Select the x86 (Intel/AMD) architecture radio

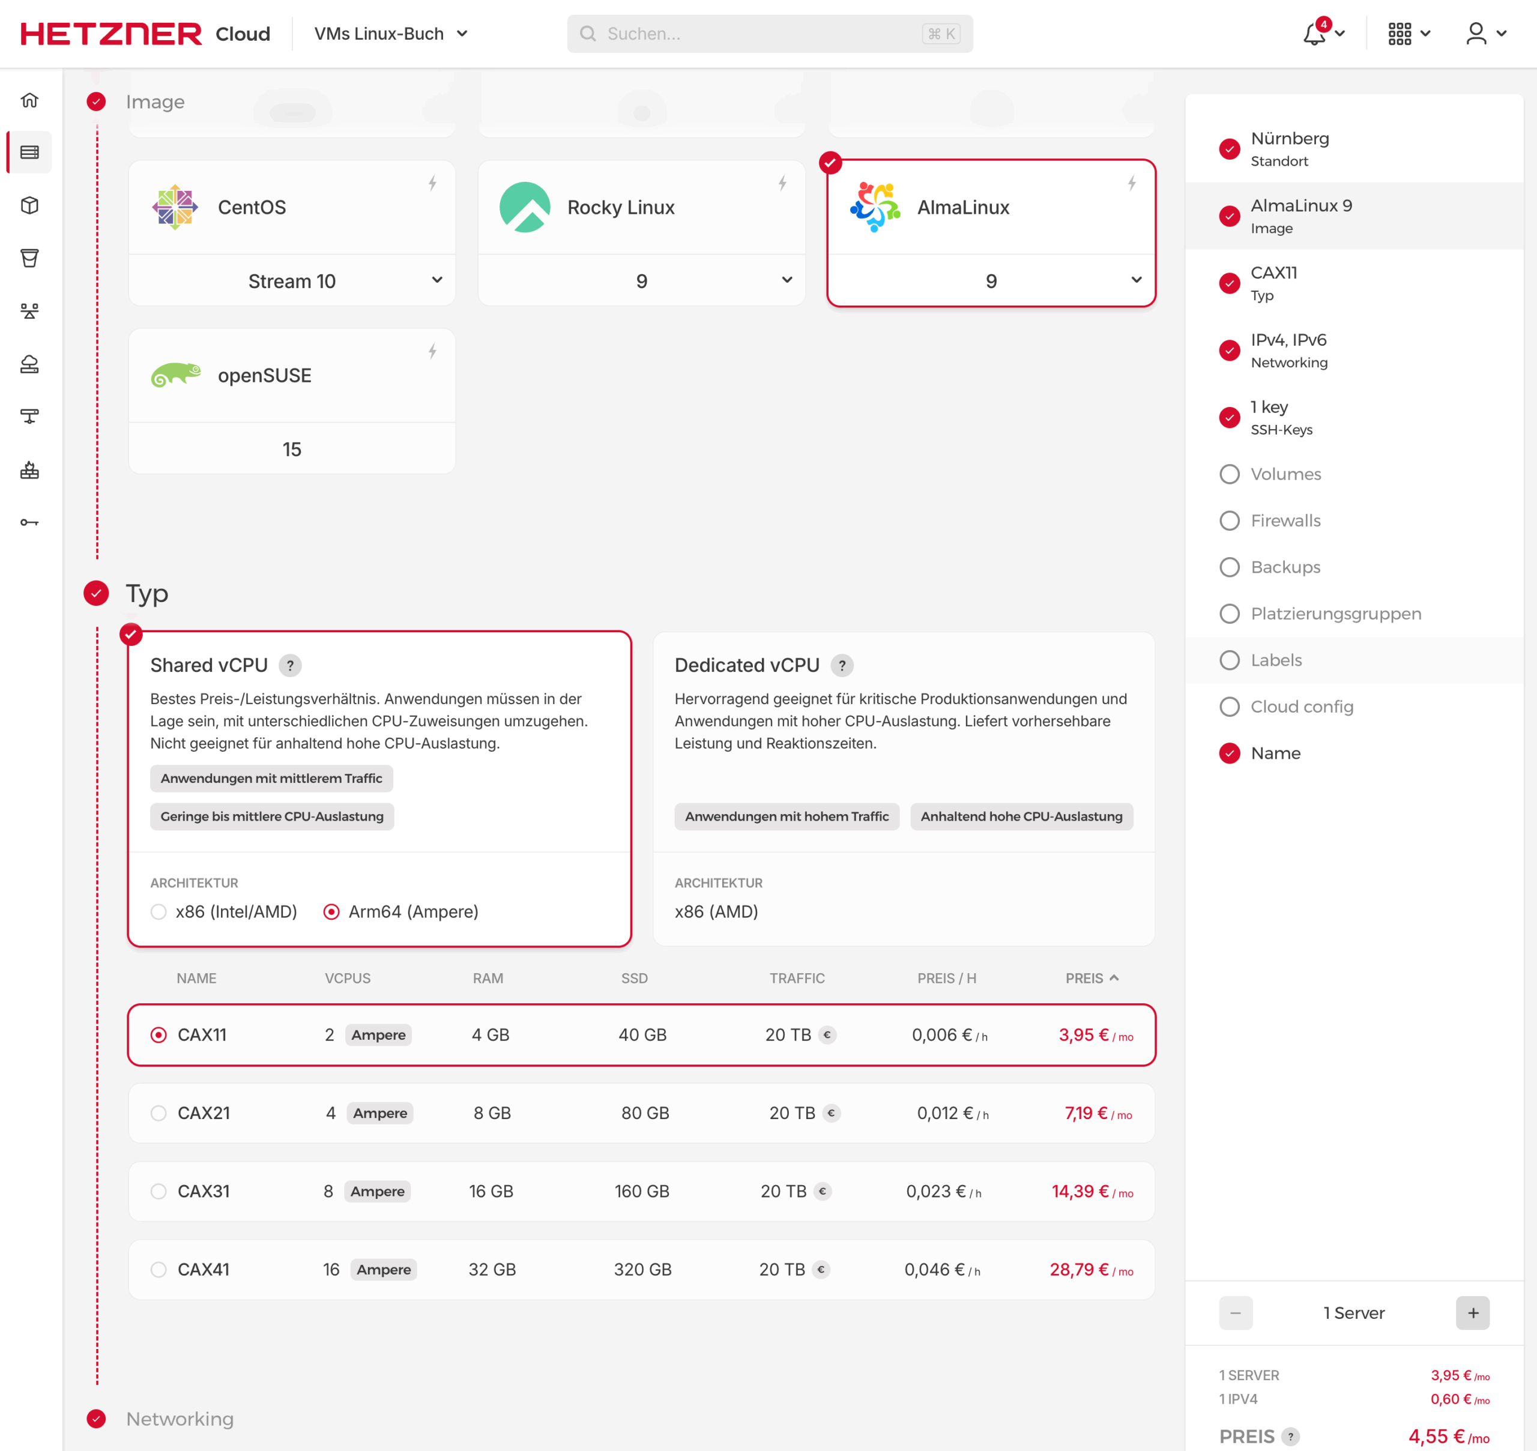click(x=159, y=912)
